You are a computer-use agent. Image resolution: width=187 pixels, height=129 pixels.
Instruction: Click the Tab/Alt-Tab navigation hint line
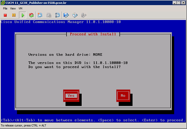pyautogui.click(x=93, y=120)
